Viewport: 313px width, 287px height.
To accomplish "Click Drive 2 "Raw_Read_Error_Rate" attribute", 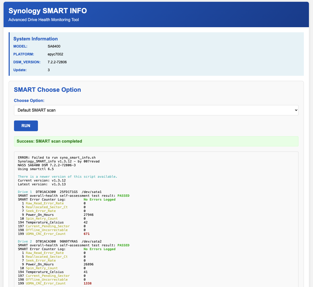I will (45, 253).
